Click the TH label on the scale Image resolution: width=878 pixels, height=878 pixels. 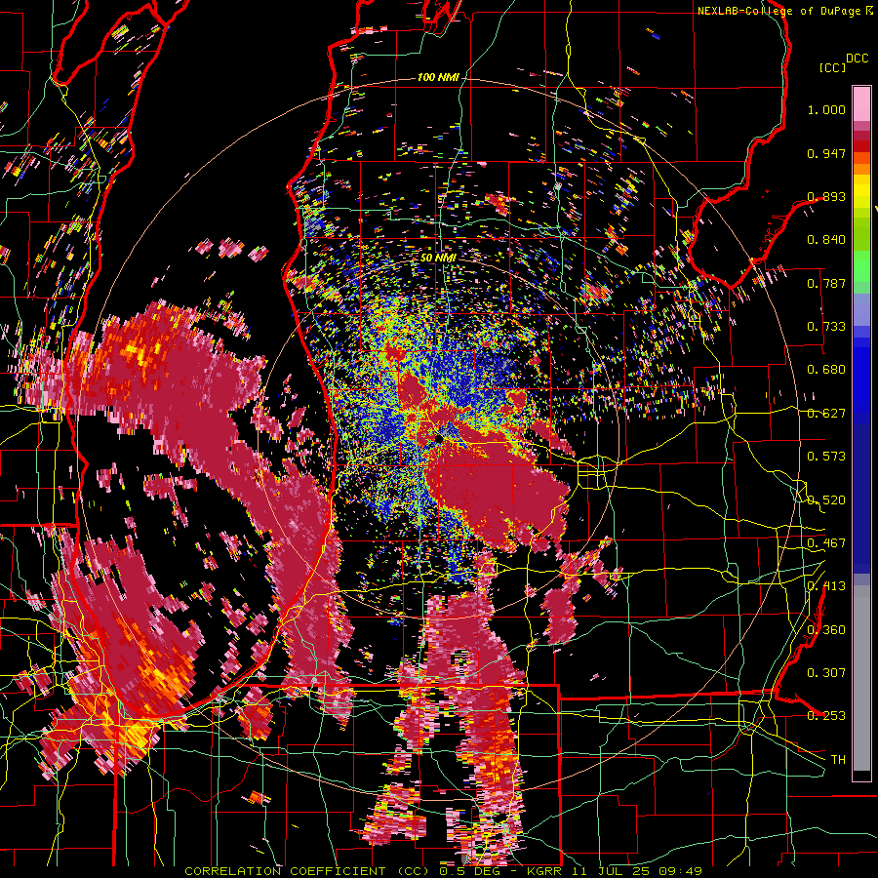click(838, 760)
